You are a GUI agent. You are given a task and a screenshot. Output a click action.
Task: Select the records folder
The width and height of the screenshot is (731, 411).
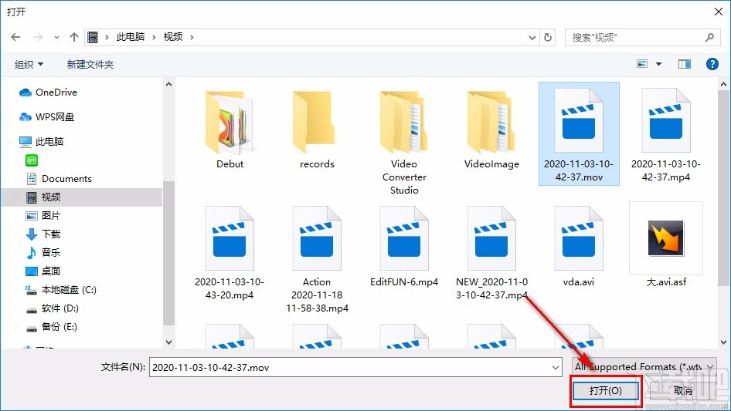317,130
